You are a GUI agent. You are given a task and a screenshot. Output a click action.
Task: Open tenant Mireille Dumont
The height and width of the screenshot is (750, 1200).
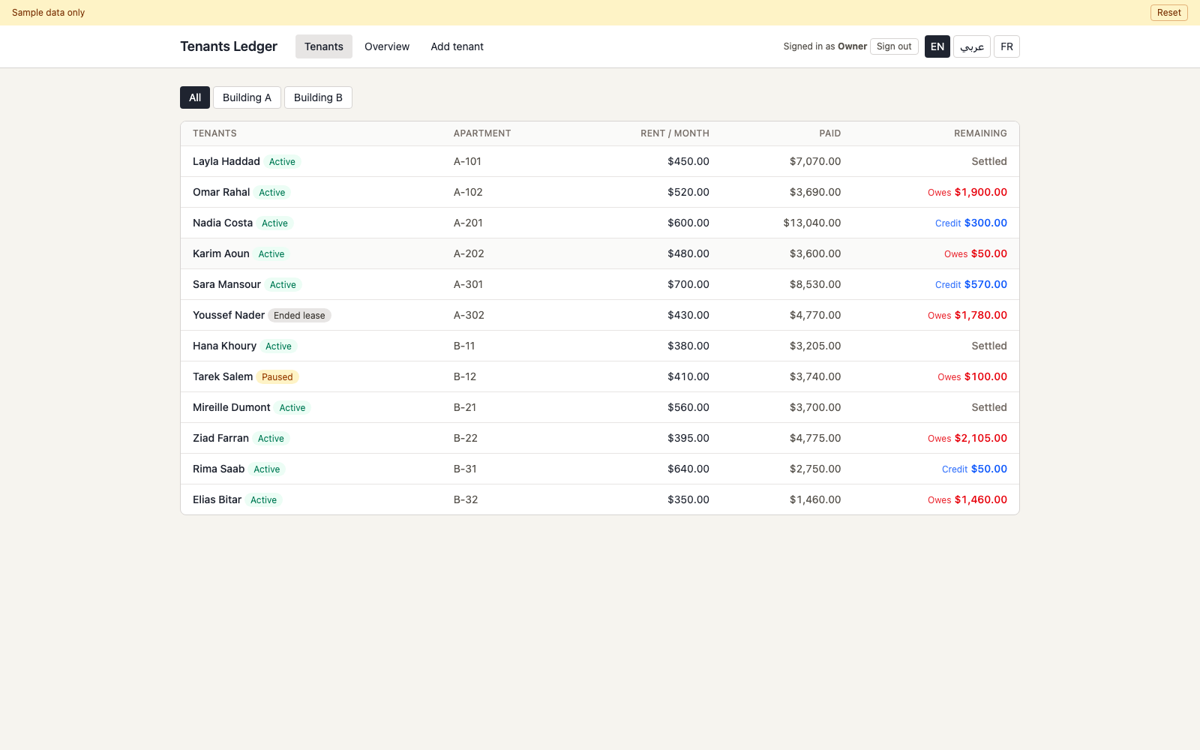point(232,407)
